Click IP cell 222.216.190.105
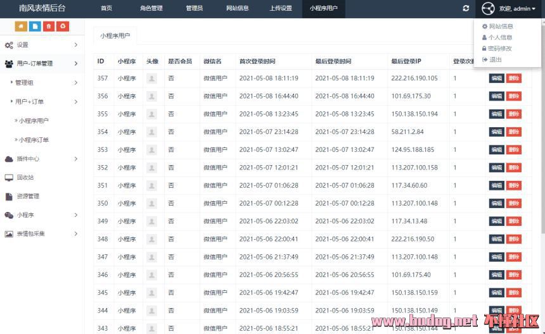 (414, 78)
